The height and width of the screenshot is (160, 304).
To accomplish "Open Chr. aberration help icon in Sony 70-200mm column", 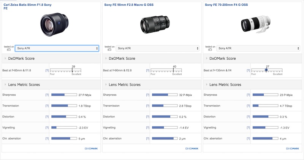I will point(248,138).
